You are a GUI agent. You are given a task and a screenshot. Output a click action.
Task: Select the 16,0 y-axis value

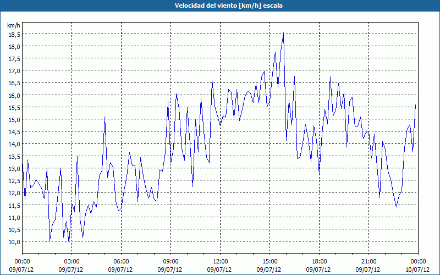(14, 96)
